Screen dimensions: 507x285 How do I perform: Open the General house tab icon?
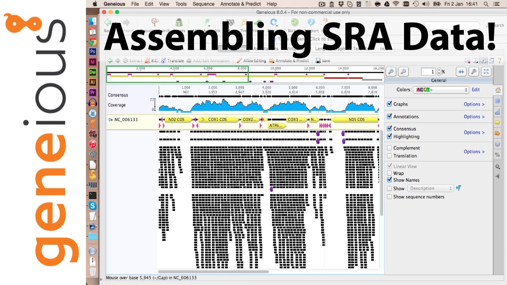point(498,90)
